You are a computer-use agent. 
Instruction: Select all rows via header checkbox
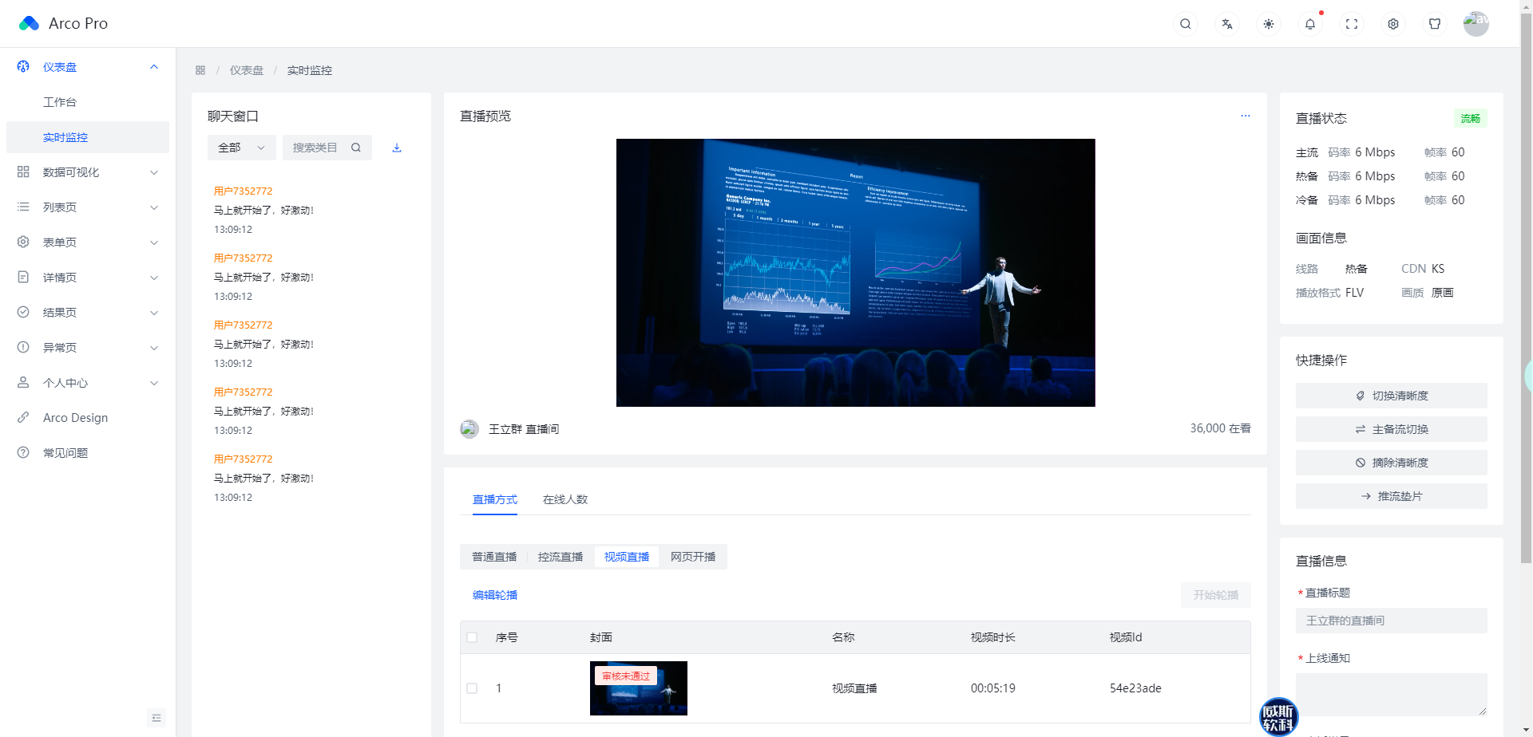coord(472,637)
